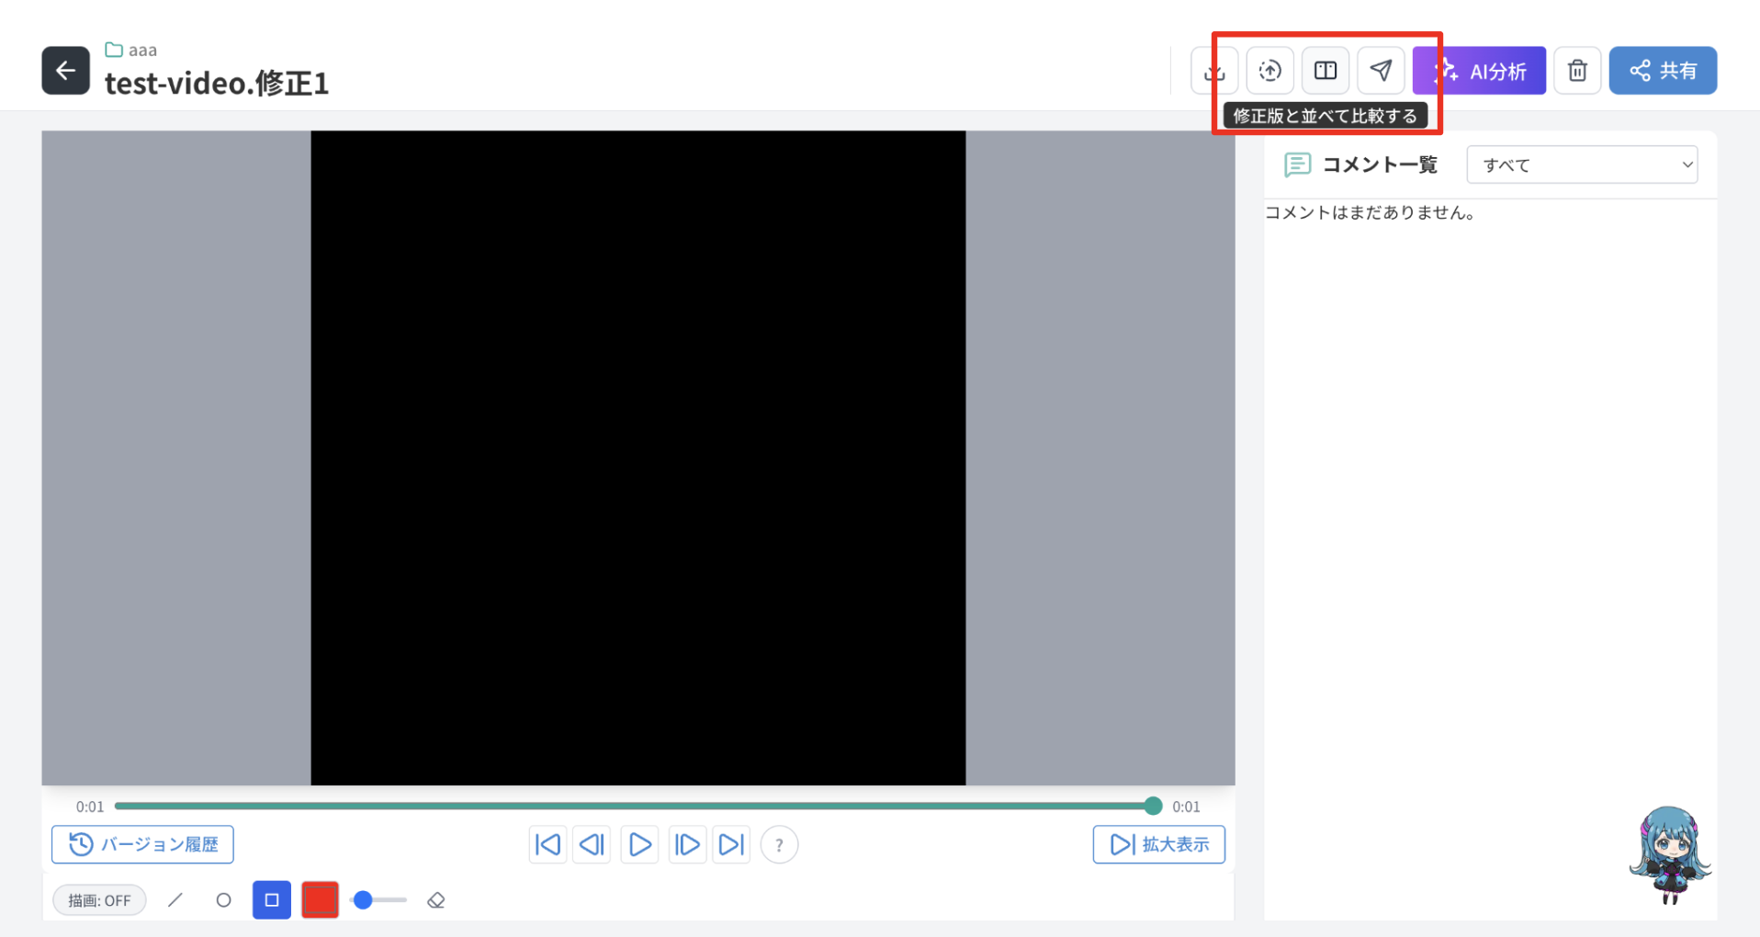The height and width of the screenshot is (937, 1760).
Task: Click the back arrow button
Action: [x=65, y=71]
